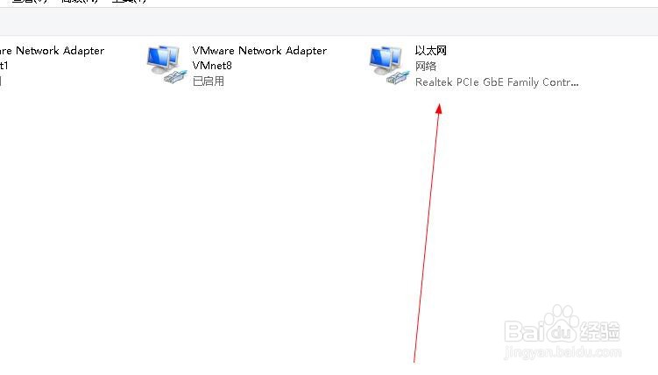Select the VMnet8 adapter computer icon
This screenshot has height=375, width=658.
point(166,65)
